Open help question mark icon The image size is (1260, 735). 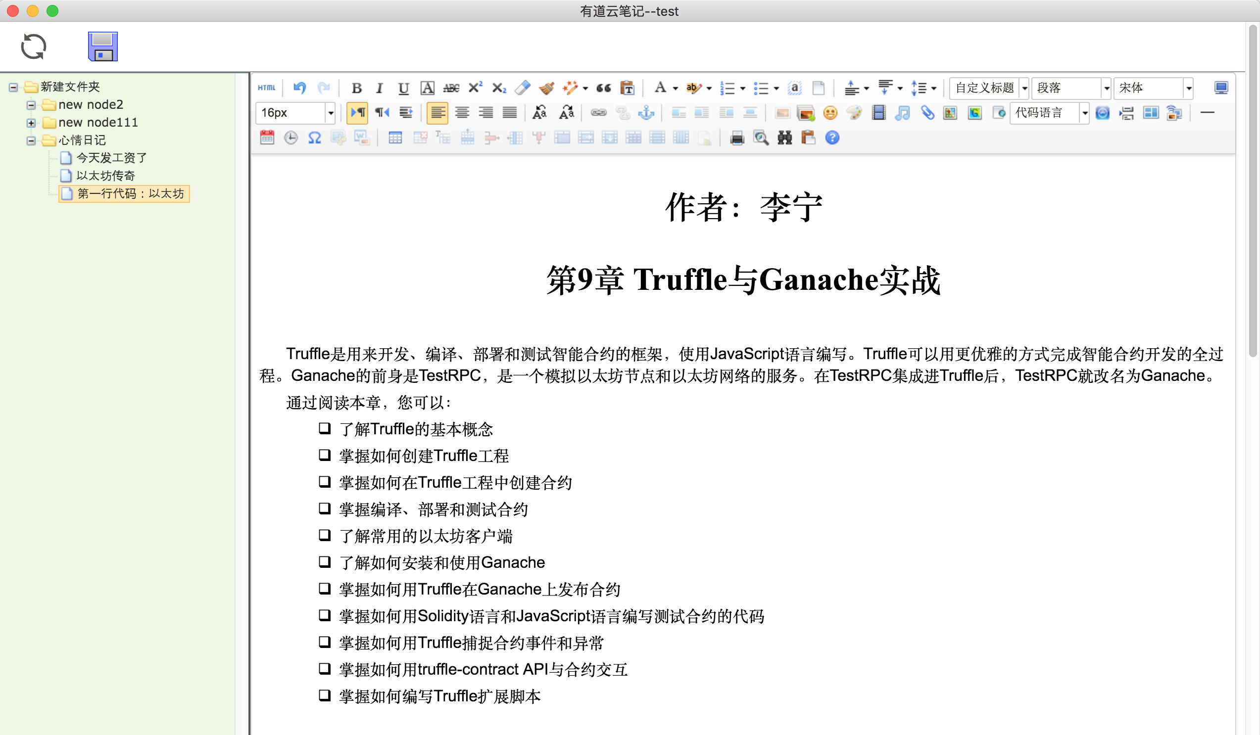[x=832, y=138]
